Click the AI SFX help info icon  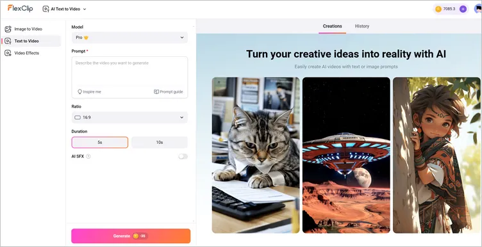click(x=88, y=157)
